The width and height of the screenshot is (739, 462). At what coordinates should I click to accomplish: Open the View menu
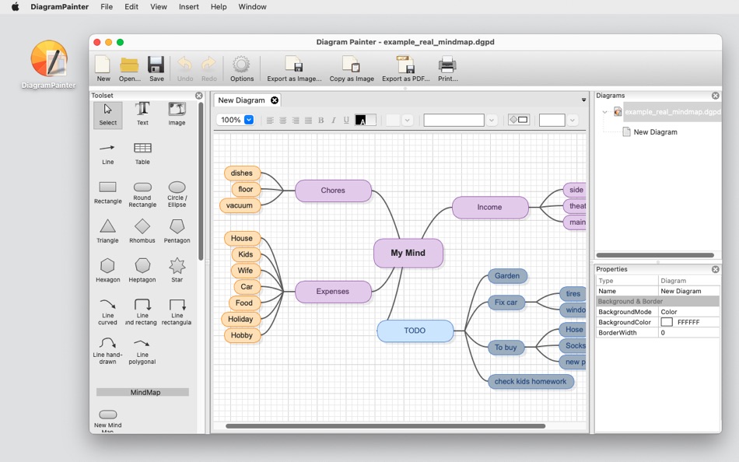click(x=159, y=6)
